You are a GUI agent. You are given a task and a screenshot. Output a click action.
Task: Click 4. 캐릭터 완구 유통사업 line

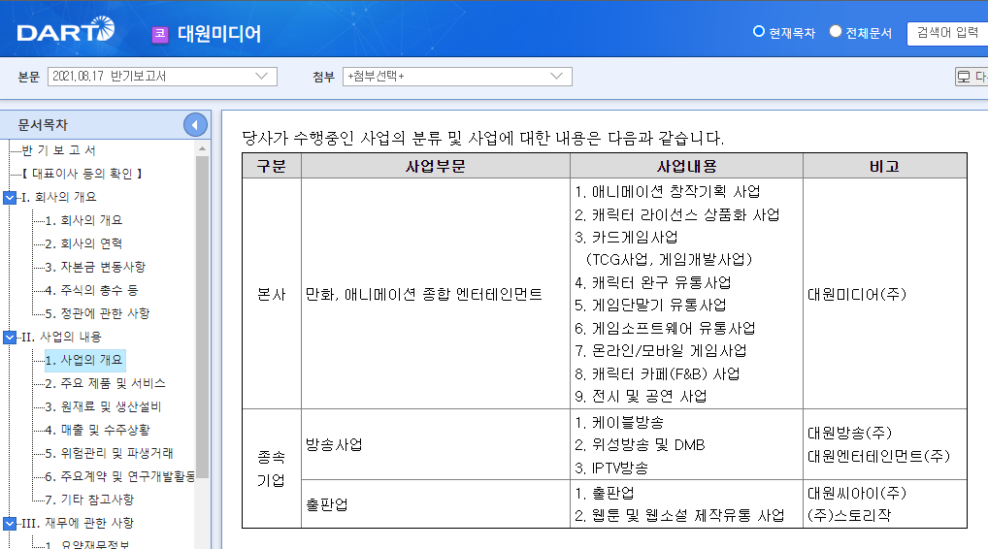click(x=653, y=282)
